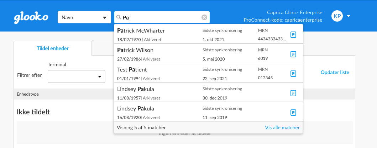Click Caprica Clinic- Enterprise text
This screenshot has height=148, width=377.
(x=294, y=12)
